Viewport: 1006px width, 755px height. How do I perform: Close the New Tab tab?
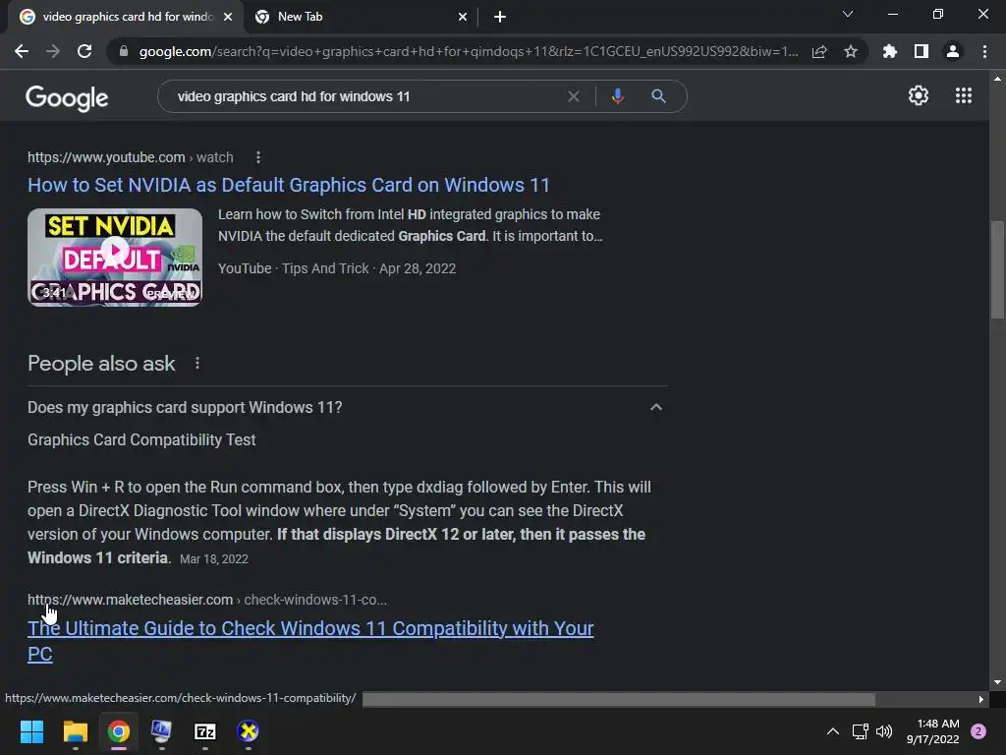tap(463, 17)
